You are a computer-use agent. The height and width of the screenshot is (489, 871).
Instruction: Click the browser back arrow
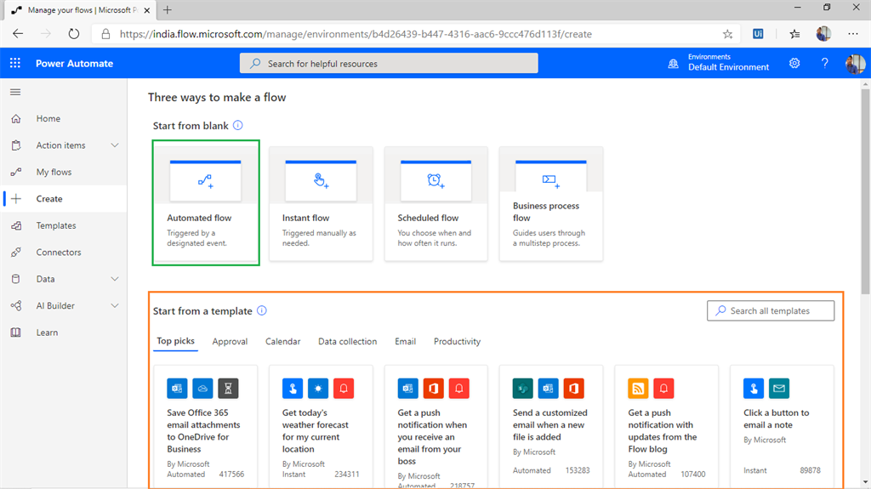click(x=18, y=34)
